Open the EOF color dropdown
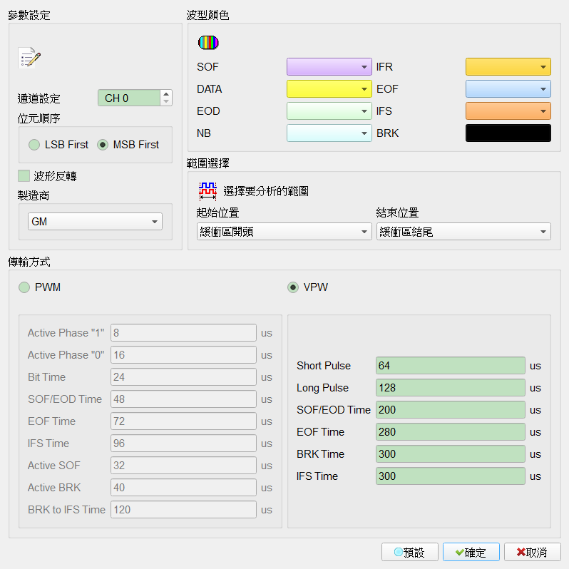The width and height of the screenshot is (569, 569). coord(508,89)
